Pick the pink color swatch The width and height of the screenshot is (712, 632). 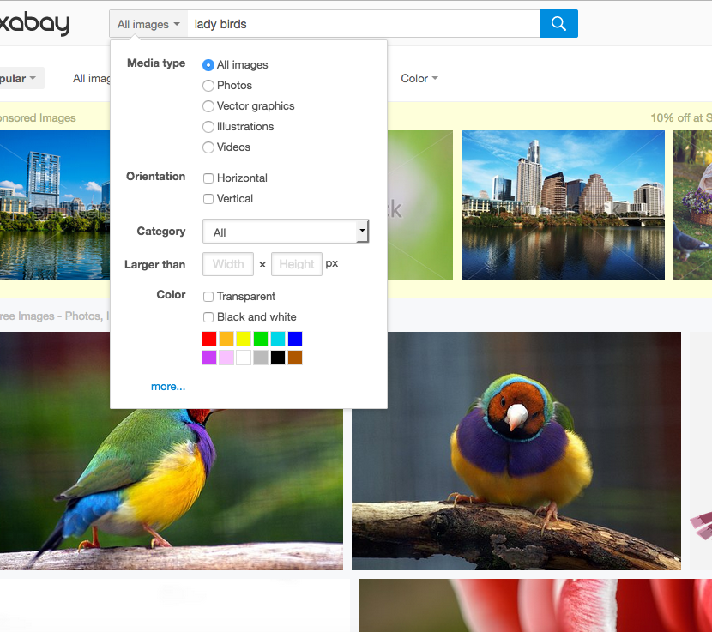tap(226, 358)
